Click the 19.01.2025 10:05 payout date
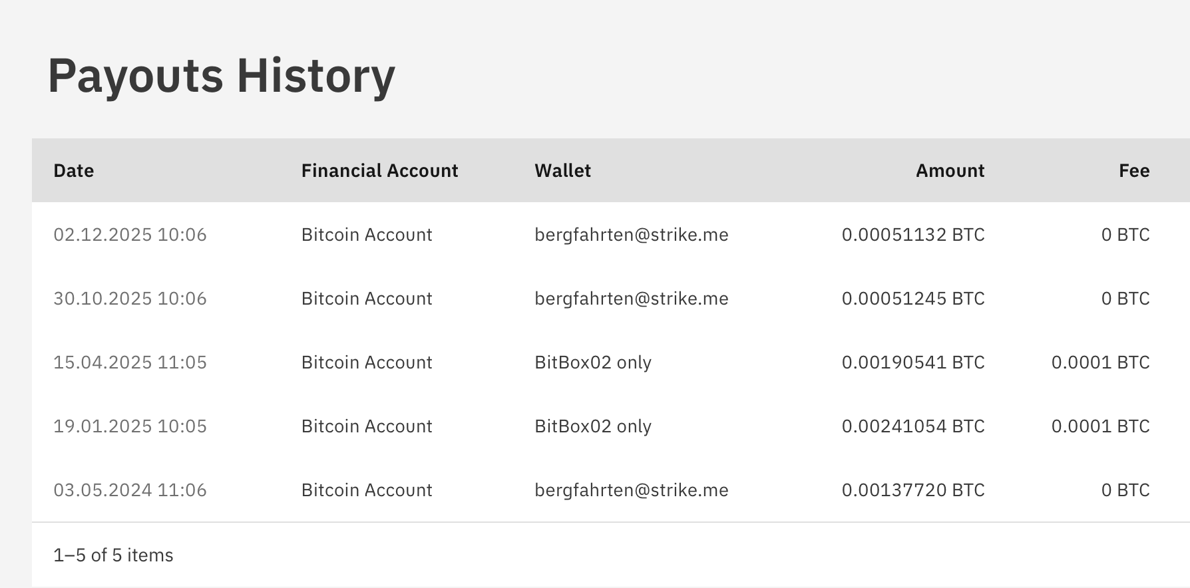This screenshot has height=588, width=1190. pos(130,426)
